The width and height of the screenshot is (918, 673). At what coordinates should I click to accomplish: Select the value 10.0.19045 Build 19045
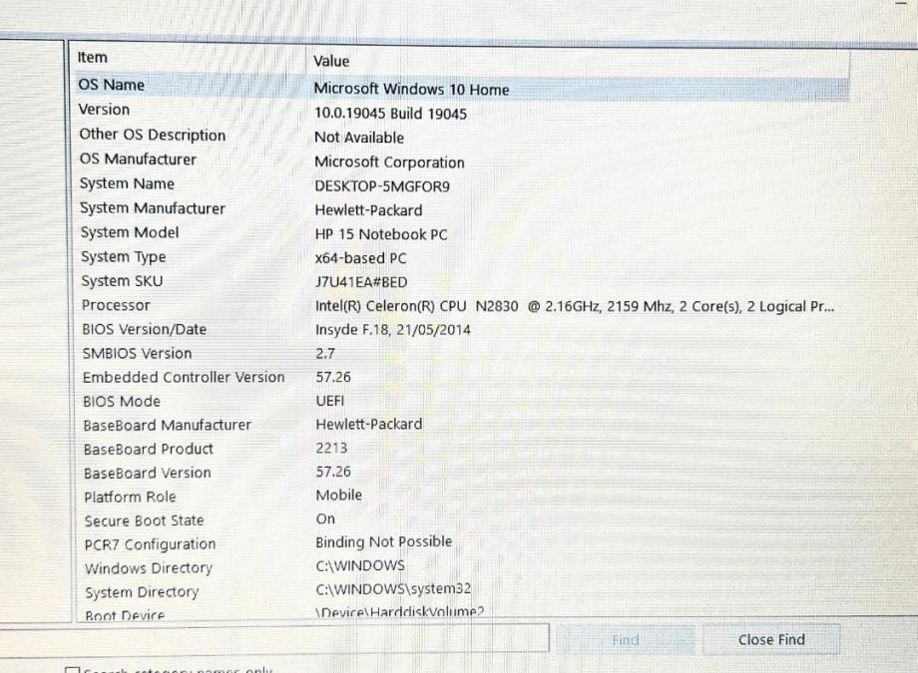tap(390, 114)
